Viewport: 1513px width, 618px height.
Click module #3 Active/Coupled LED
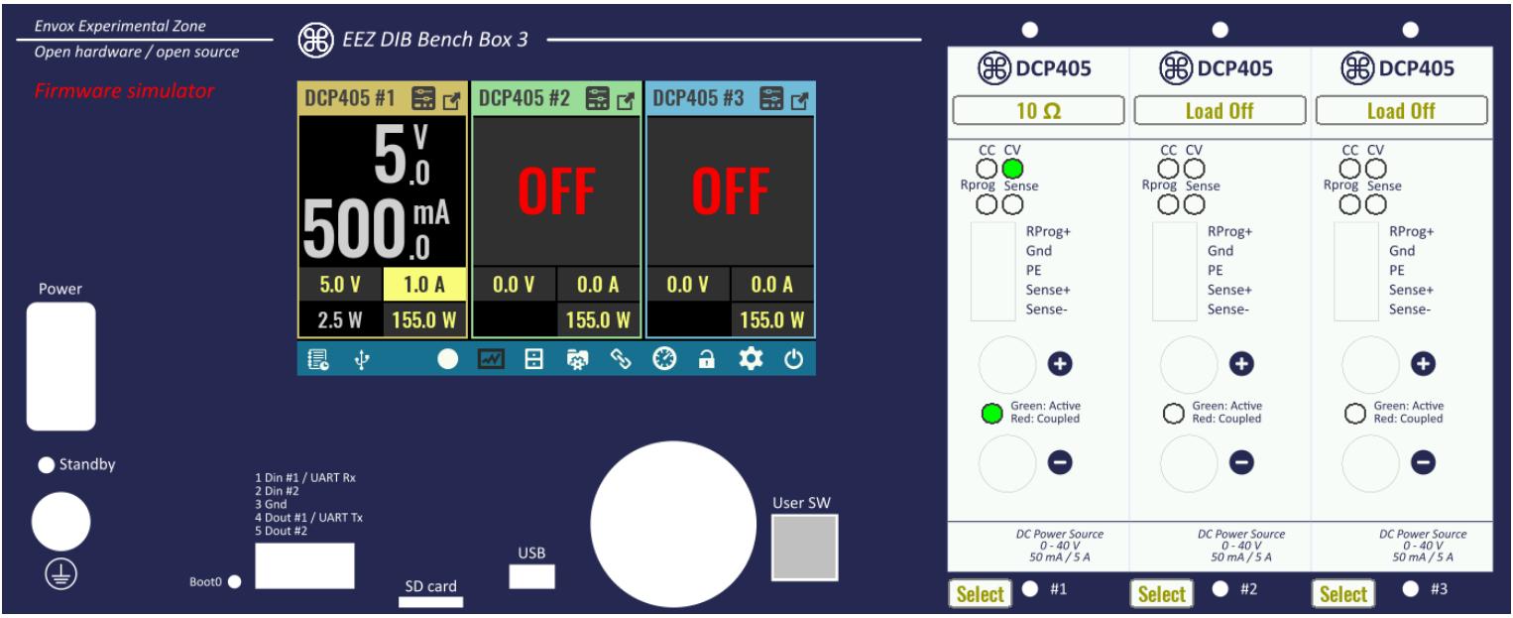pyautogui.click(x=1355, y=414)
